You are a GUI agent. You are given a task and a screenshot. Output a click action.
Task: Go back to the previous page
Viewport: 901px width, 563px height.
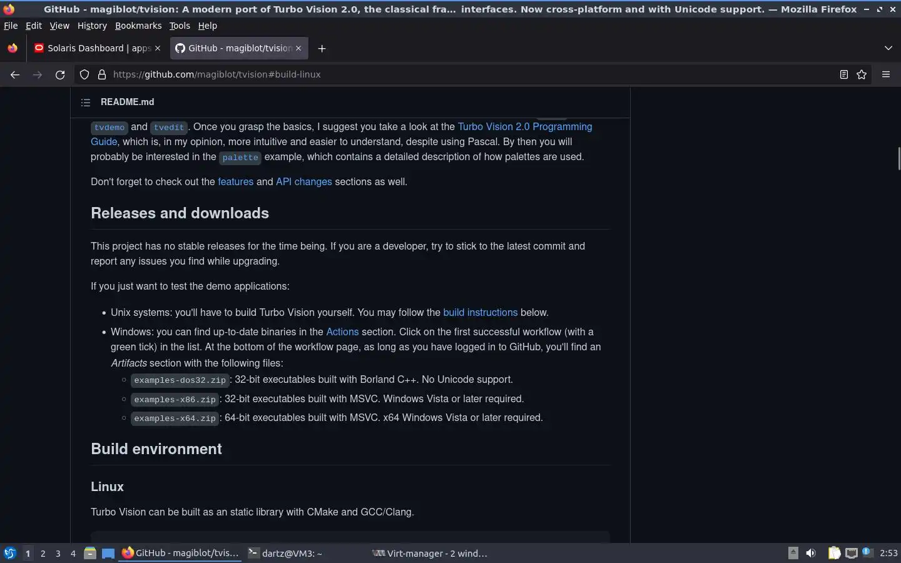[x=15, y=74]
